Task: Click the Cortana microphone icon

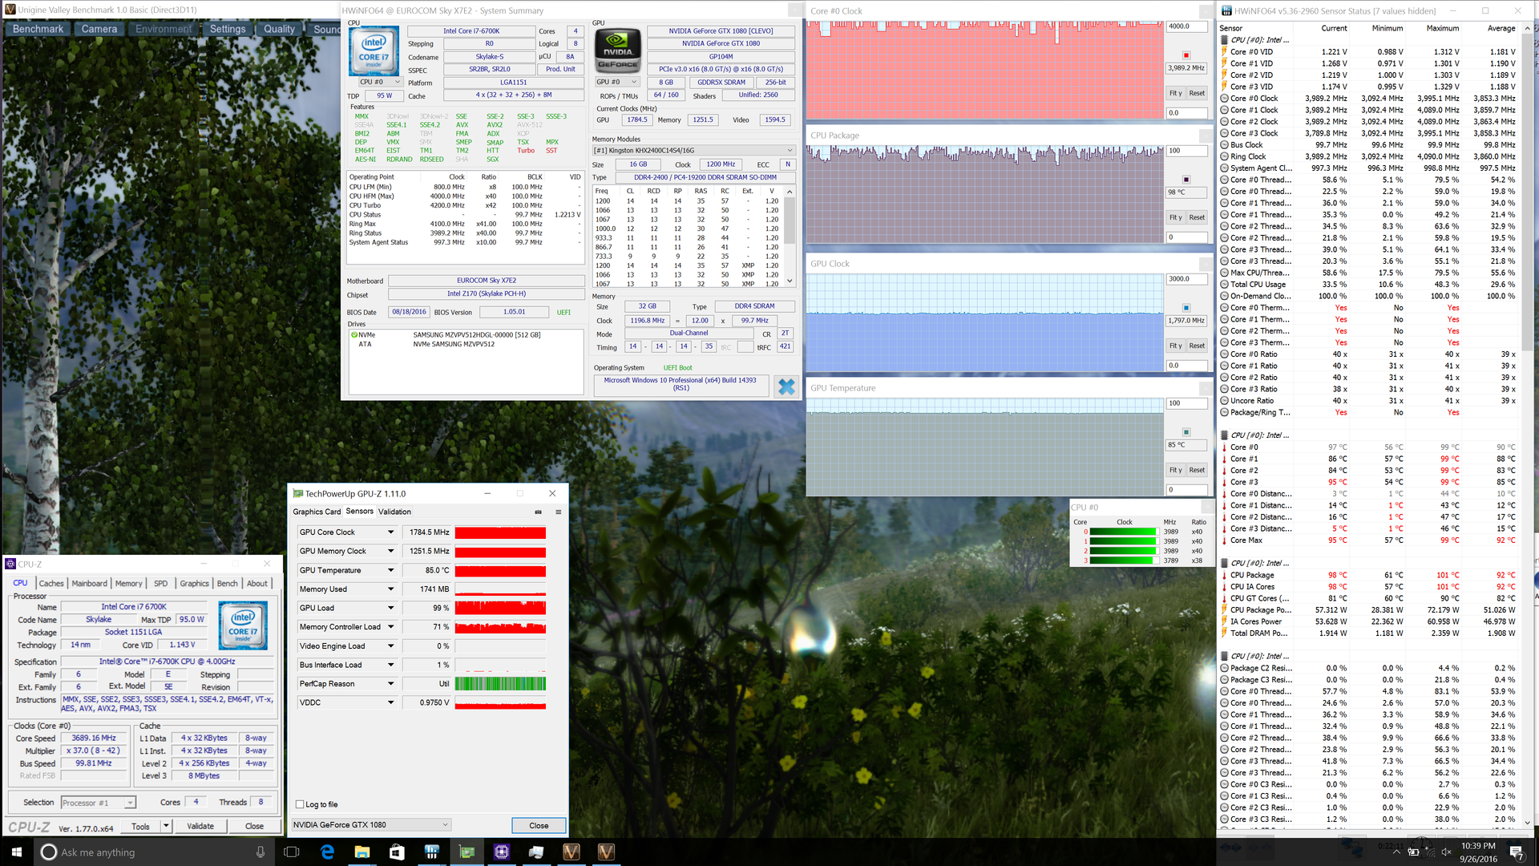Action: [261, 852]
